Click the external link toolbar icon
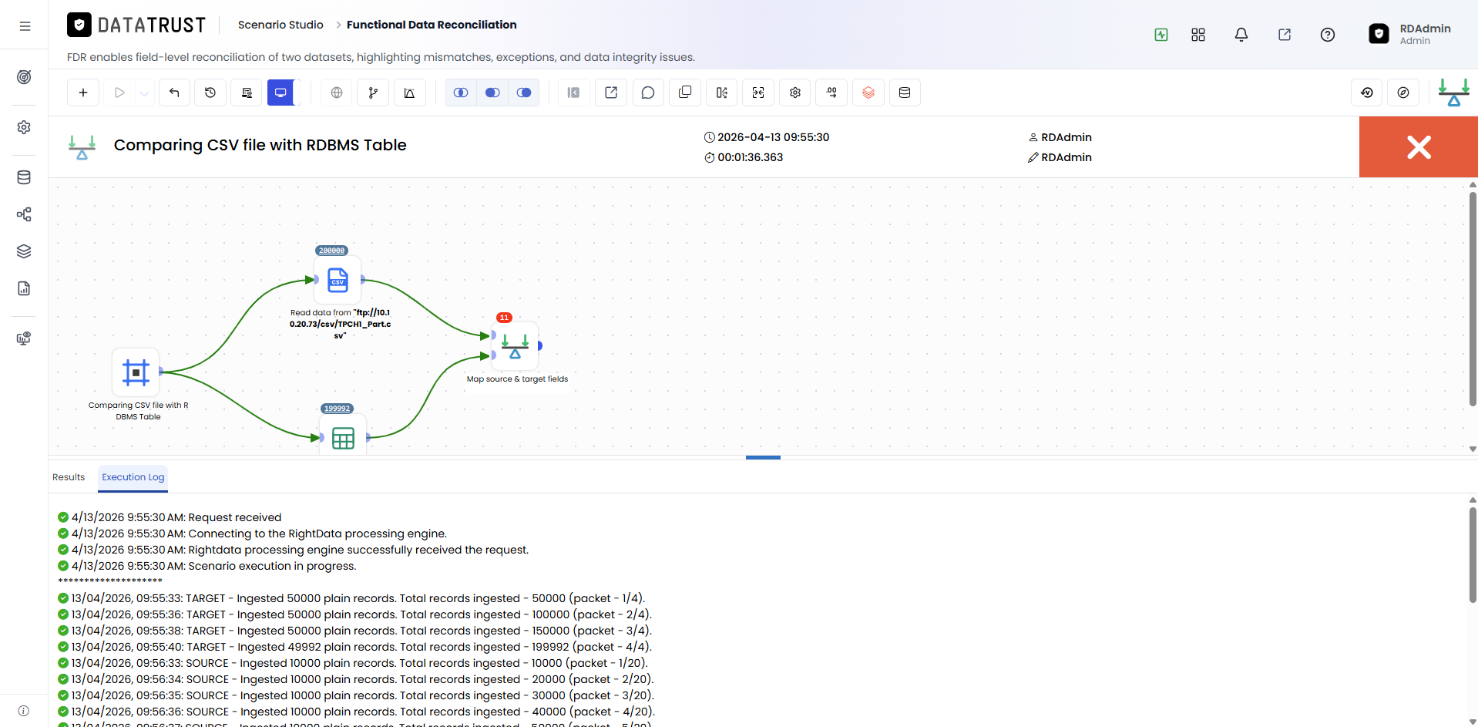Viewport: 1478px width, 727px height. (x=611, y=93)
